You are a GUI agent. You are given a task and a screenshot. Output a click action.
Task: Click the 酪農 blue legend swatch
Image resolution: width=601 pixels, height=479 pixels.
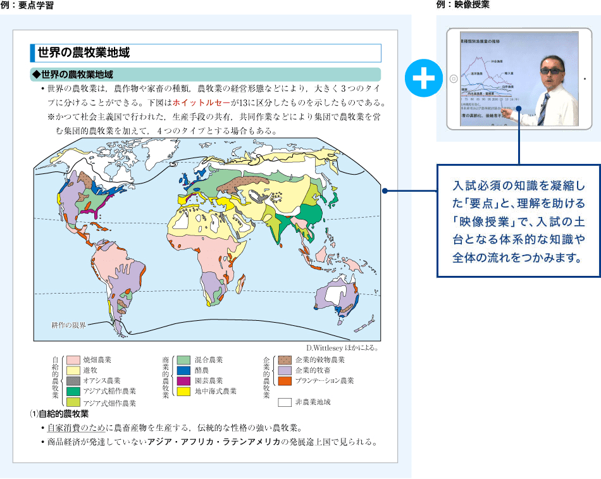183,370
